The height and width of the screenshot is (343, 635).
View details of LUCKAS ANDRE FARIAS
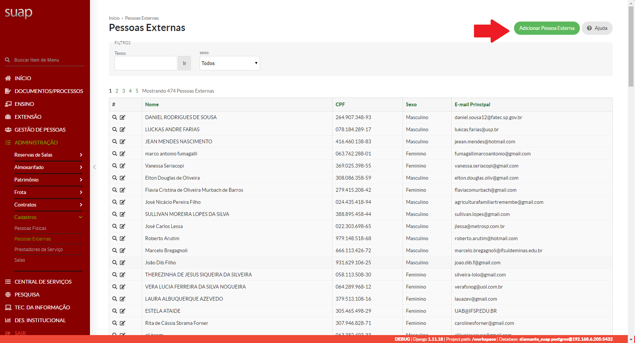[x=115, y=129]
